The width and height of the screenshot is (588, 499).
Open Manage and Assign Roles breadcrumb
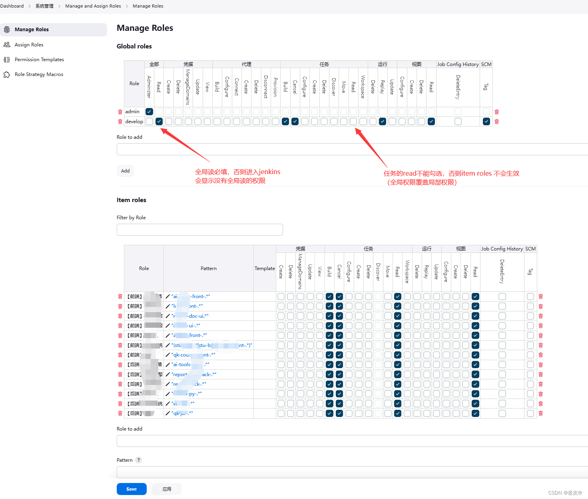tap(93, 6)
